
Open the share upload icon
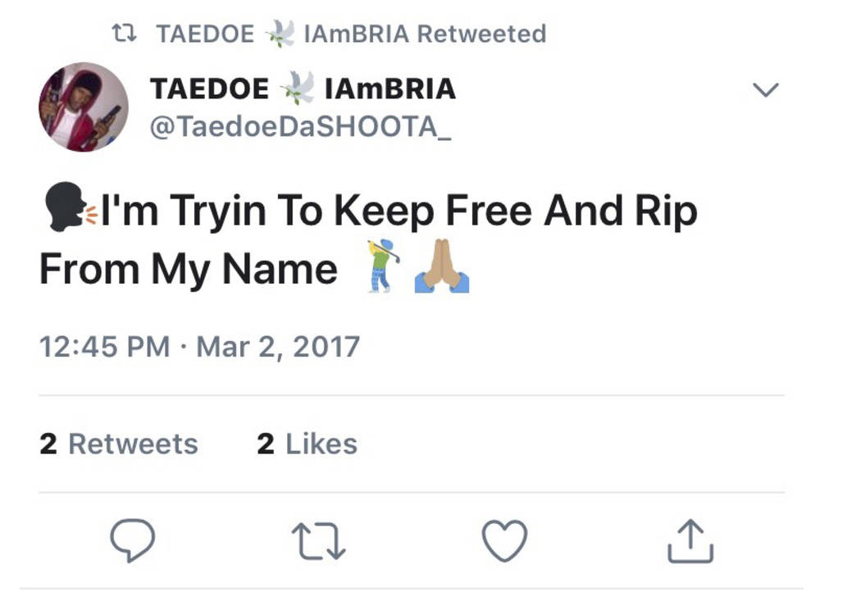click(690, 541)
